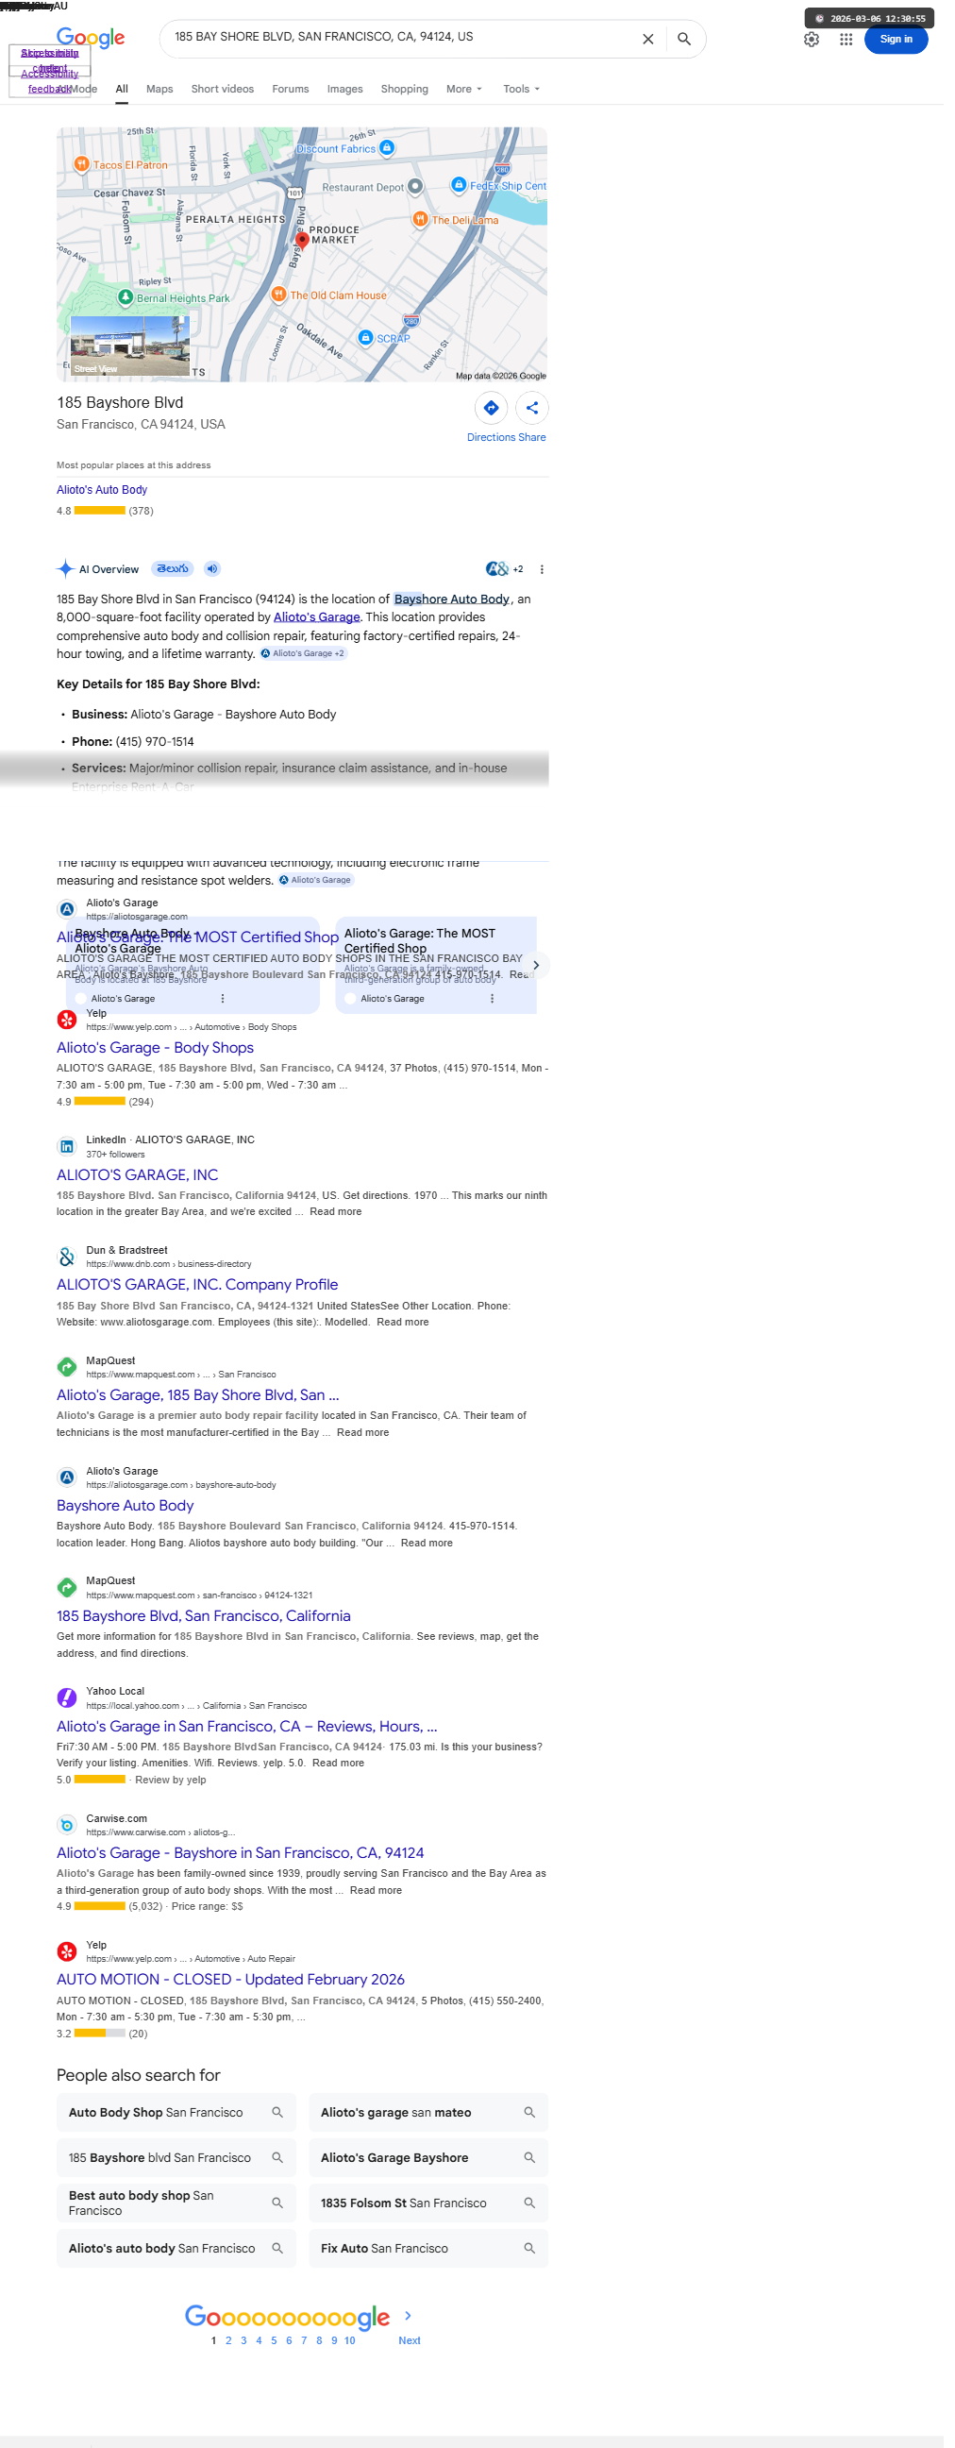
Task: Select the All tab
Action: click(122, 90)
